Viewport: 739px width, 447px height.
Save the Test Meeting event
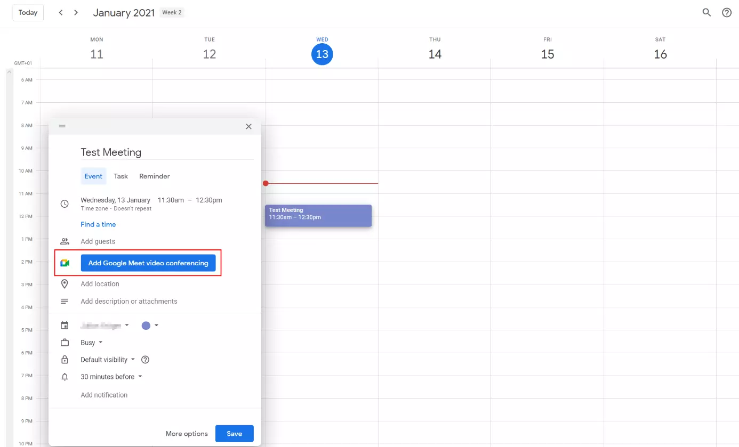[234, 434]
